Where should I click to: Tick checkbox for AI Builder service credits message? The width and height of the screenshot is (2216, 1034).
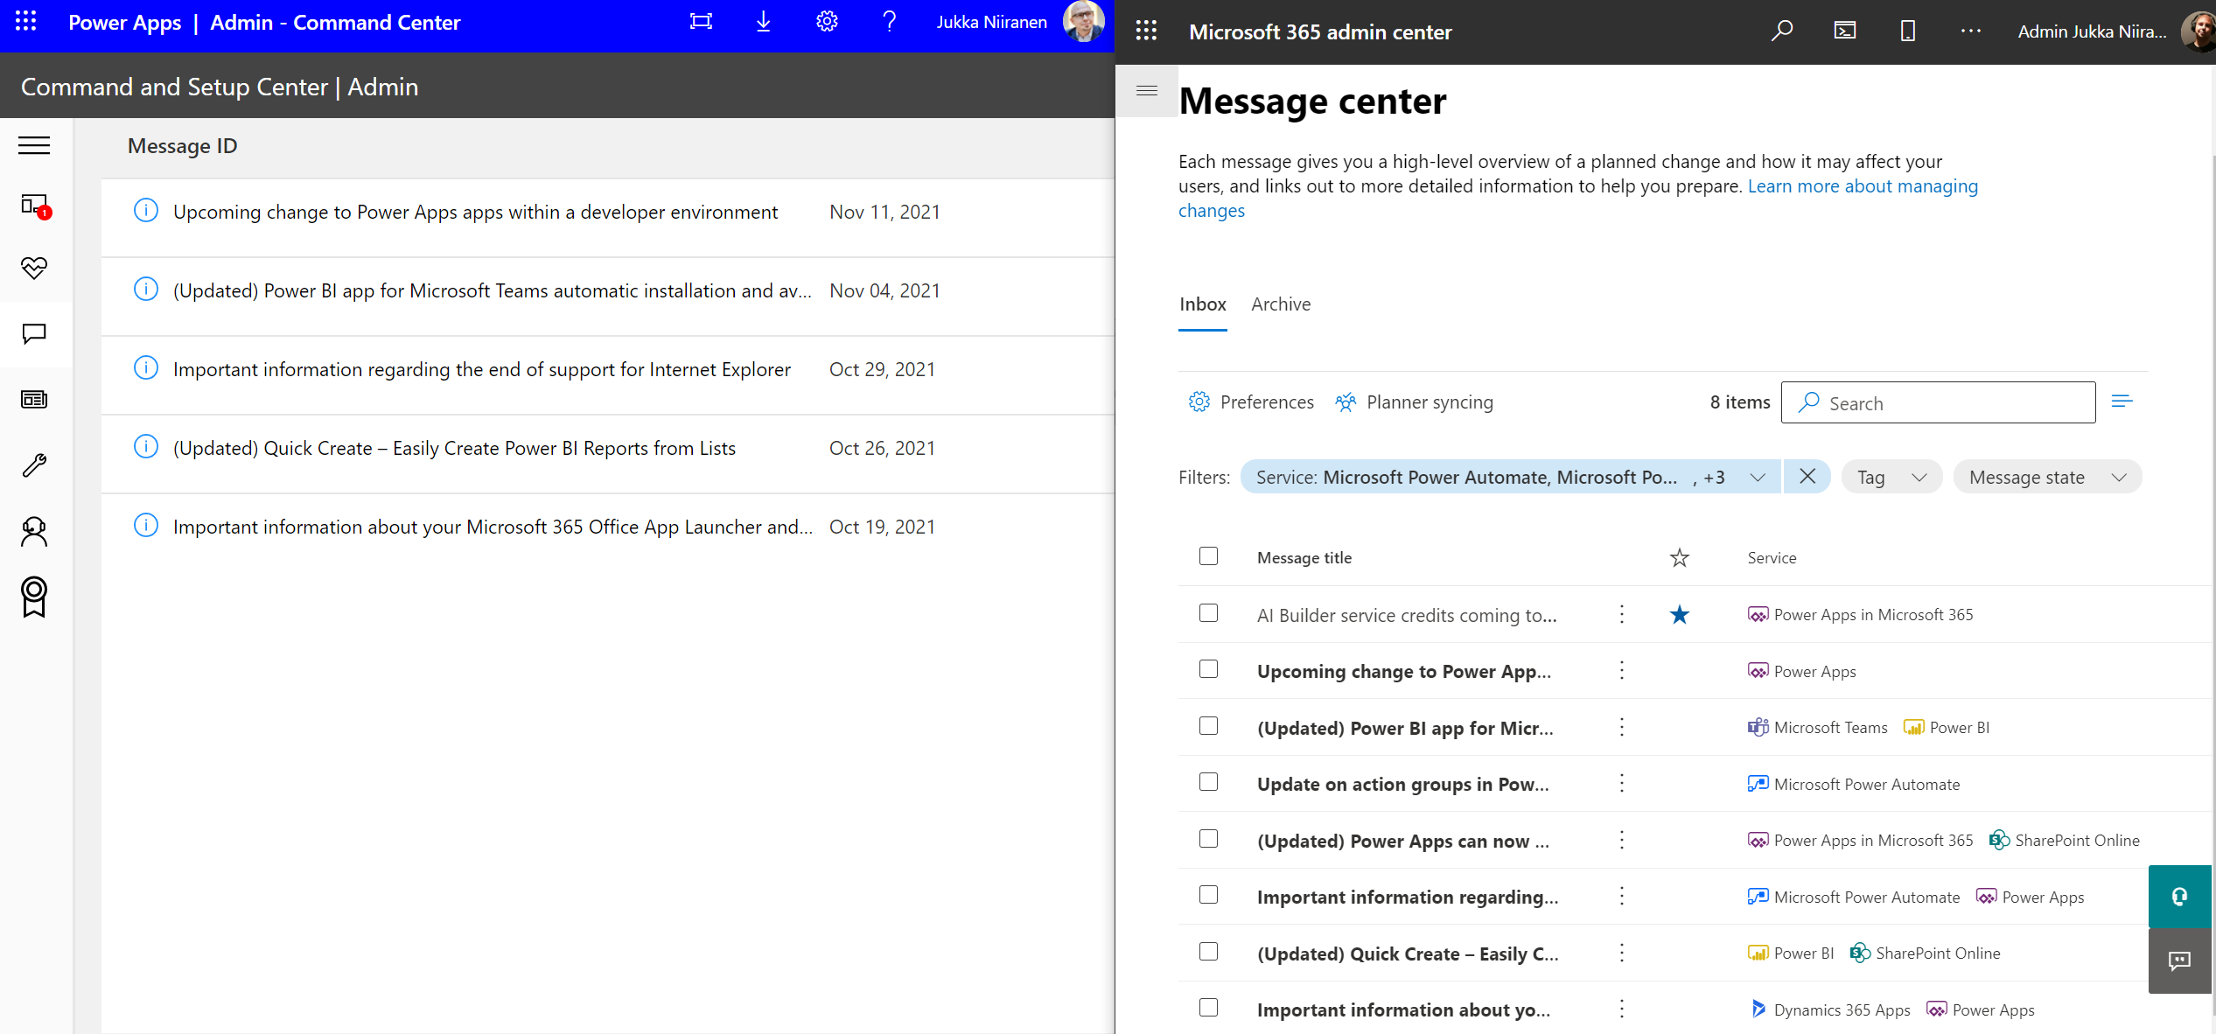click(x=1208, y=613)
